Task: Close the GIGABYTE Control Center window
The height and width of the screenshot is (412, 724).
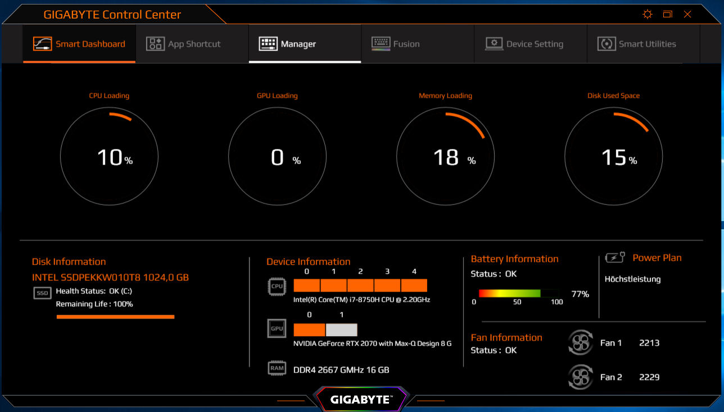Action: [687, 14]
